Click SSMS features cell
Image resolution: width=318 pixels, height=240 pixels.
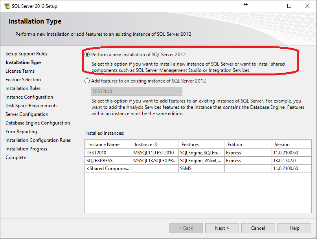click(x=202, y=169)
